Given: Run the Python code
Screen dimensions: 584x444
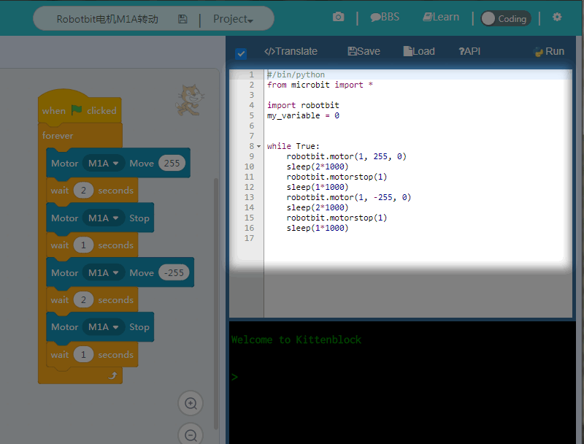Looking at the screenshot, I should click(549, 52).
